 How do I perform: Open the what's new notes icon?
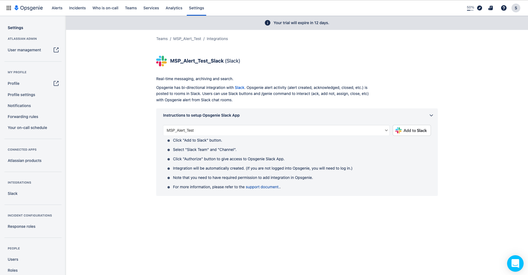(x=491, y=8)
